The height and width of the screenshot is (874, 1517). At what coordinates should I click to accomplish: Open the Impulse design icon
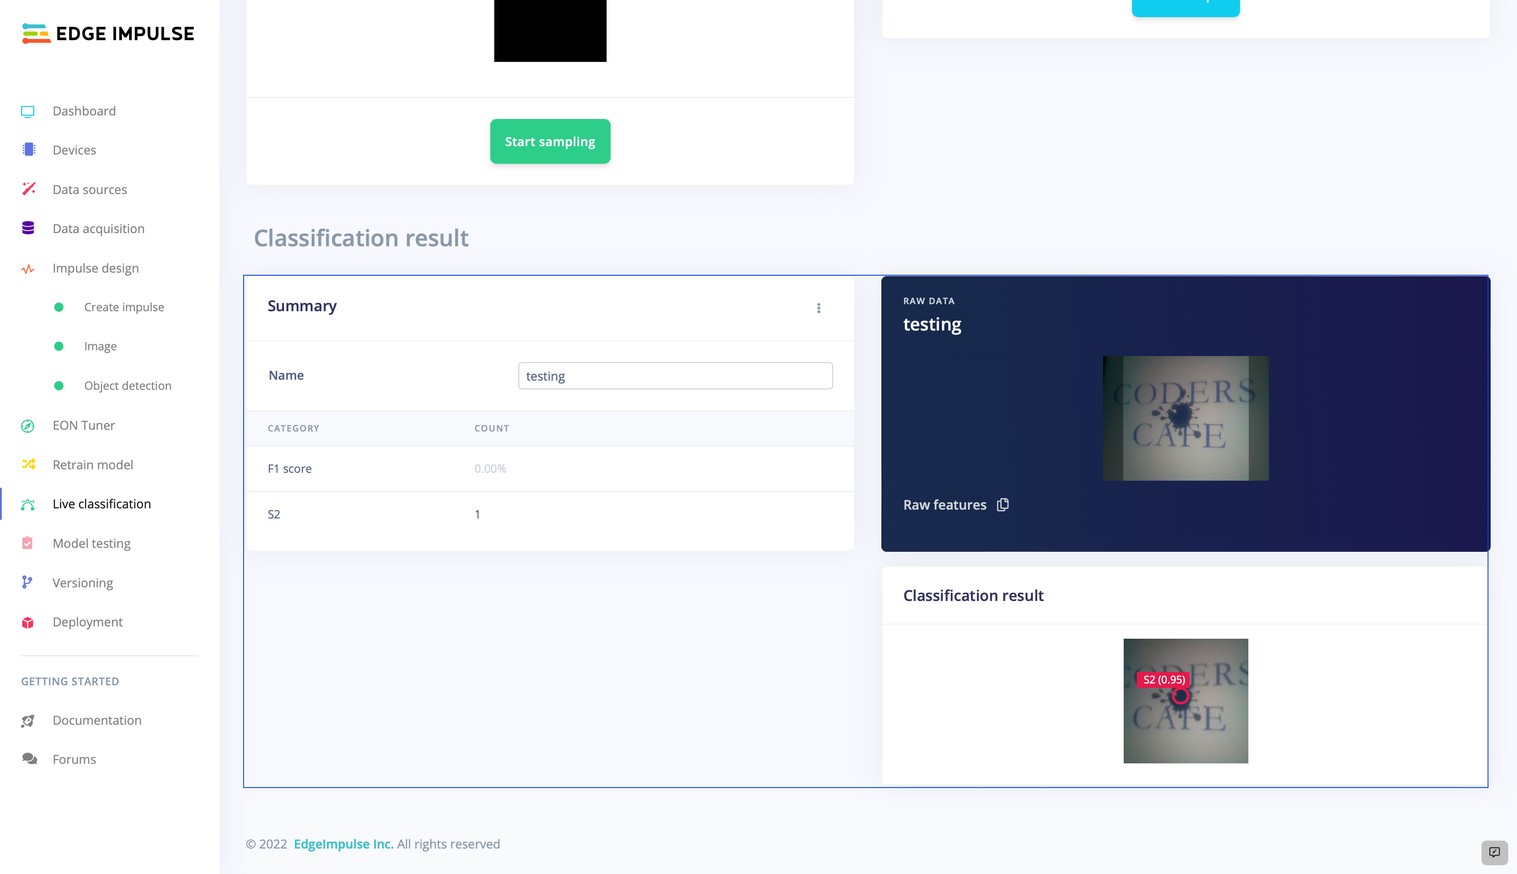[x=28, y=268]
